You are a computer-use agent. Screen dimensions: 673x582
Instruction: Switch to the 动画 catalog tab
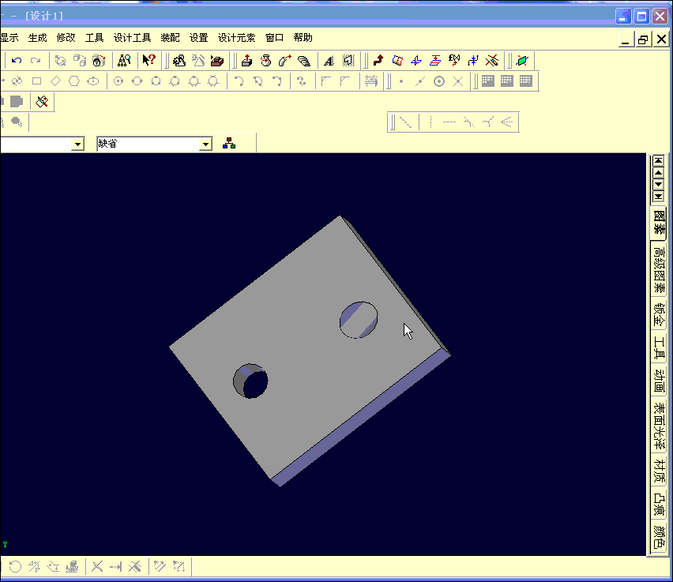659,381
